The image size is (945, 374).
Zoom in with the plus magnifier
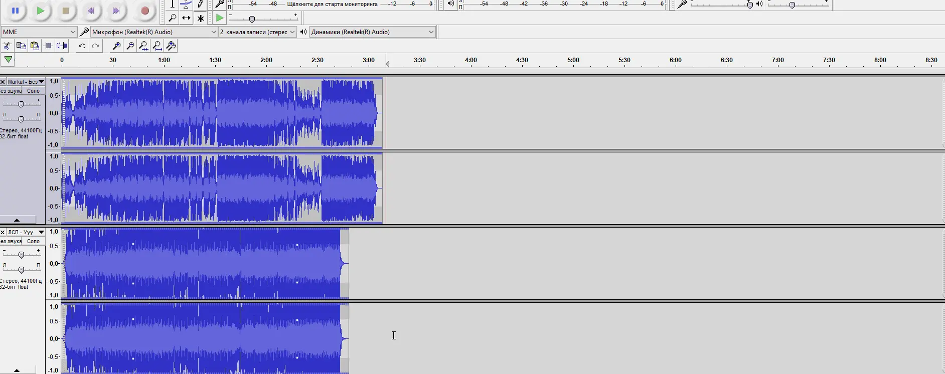tap(116, 46)
